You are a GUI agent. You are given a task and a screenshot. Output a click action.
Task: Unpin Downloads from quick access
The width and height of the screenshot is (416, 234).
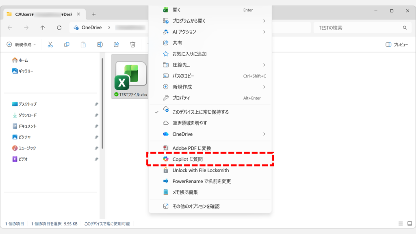point(96,115)
